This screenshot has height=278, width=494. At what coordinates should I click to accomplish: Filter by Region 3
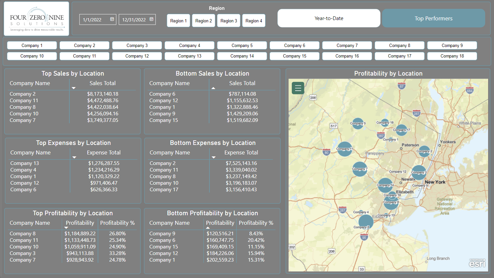(229, 21)
